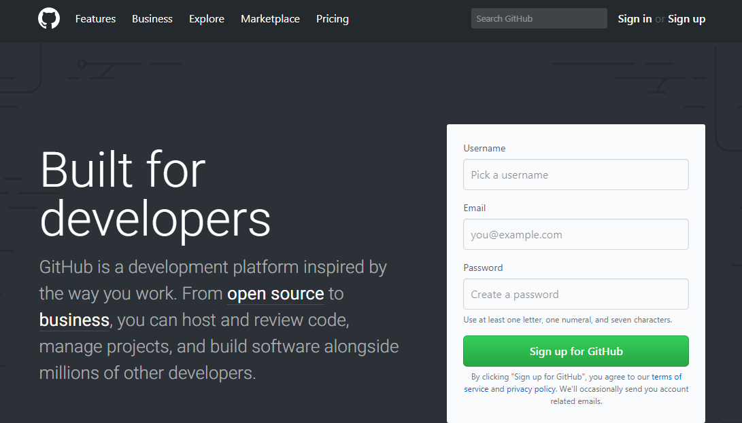
Task: Click Sign up in the header
Action: (x=686, y=18)
